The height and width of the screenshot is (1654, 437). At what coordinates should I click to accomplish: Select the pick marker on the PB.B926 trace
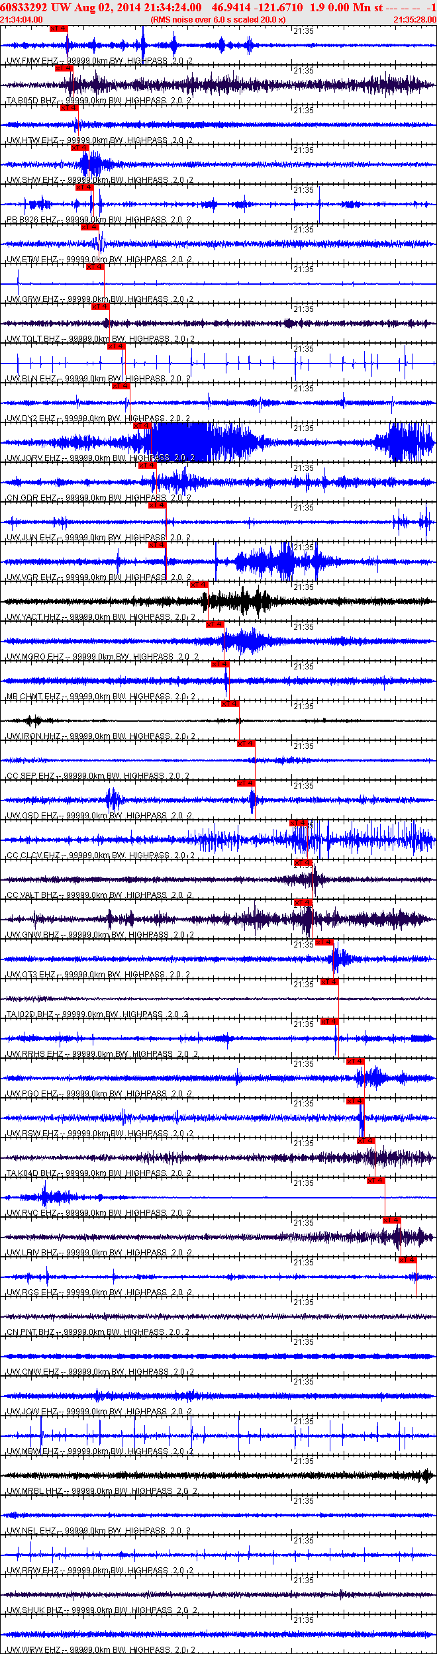(x=85, y=187)
